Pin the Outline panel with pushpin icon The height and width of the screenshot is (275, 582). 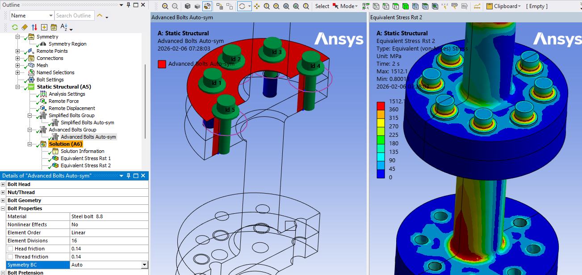coord(128,5)
